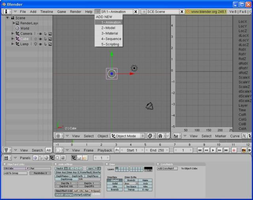The width and height of the screenshot is (253, 200).
Task: Select the Shading context sphere button
Action: click(x=46, y=158)
